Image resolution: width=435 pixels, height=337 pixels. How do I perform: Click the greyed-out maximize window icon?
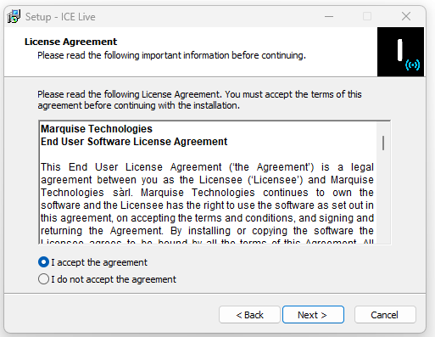pyautogui.click(x=367, y=16)
